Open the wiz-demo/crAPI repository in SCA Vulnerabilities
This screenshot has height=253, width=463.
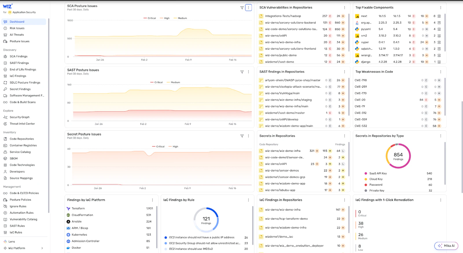(276, 36)
